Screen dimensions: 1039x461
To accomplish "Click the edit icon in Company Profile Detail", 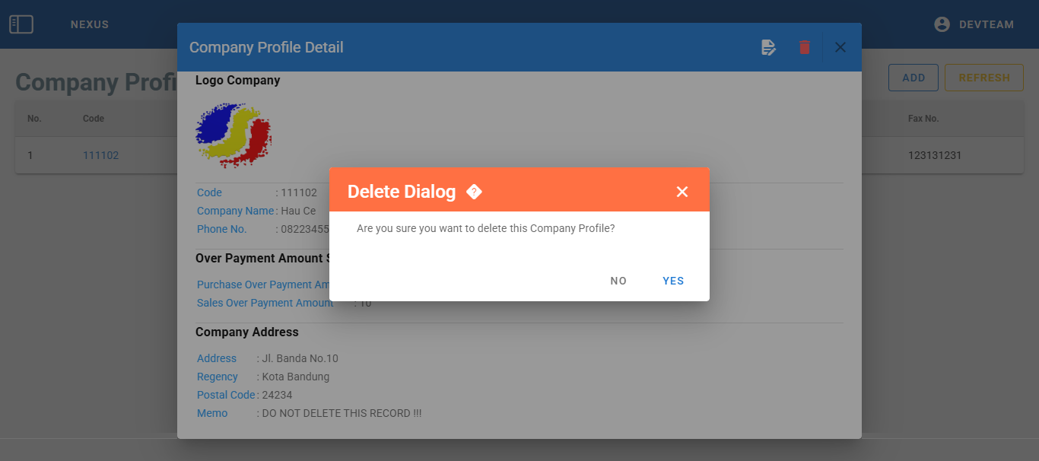I will point(769,47).
